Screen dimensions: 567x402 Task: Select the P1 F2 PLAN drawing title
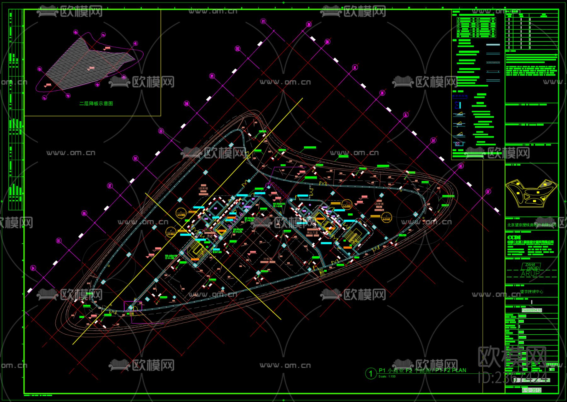point(422,370)
